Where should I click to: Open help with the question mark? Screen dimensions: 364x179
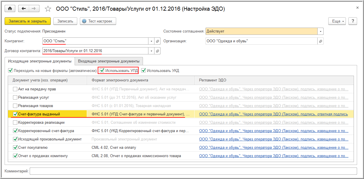pos(353,21)
